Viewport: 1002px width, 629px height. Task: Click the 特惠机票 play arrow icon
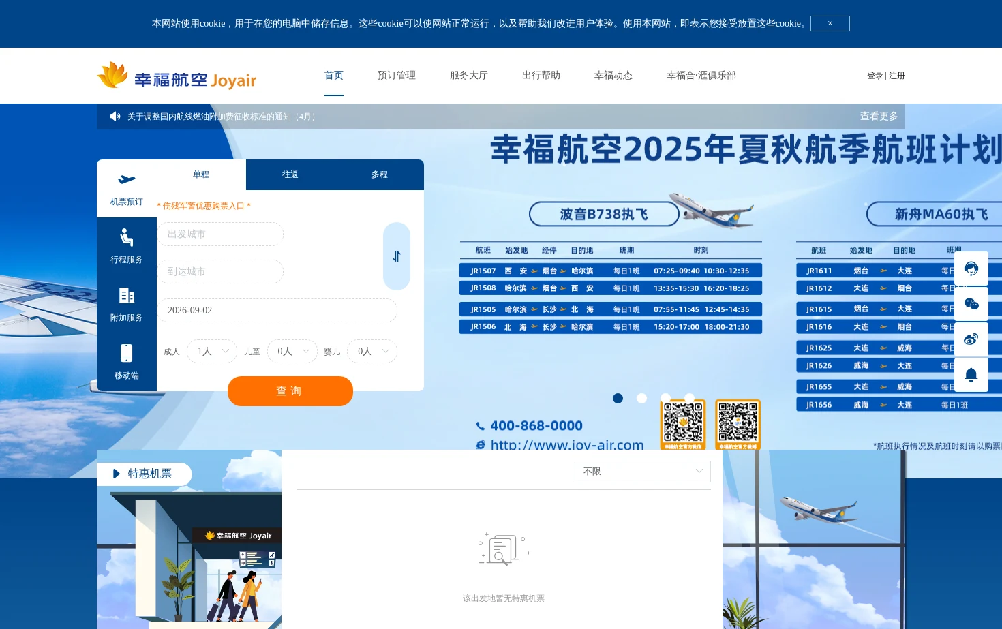117,474
